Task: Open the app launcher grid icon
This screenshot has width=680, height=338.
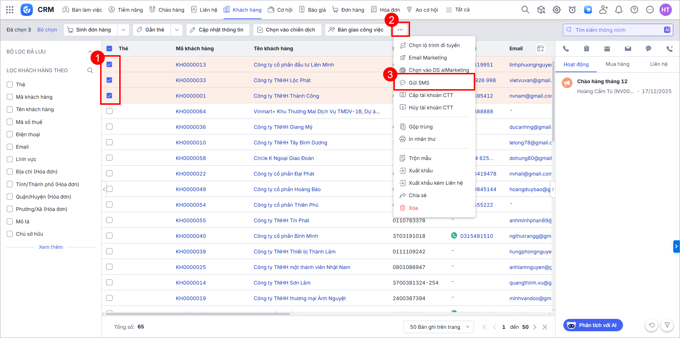Action: click(10, 10)
